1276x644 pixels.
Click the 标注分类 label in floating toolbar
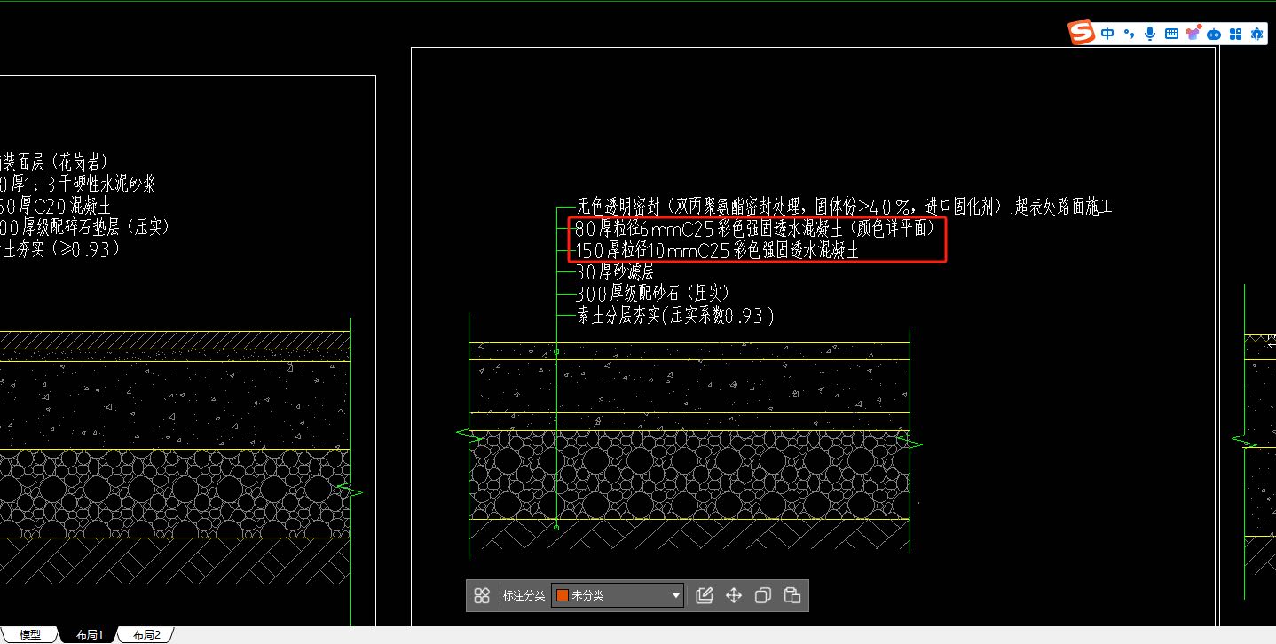(x=524, y=596)
